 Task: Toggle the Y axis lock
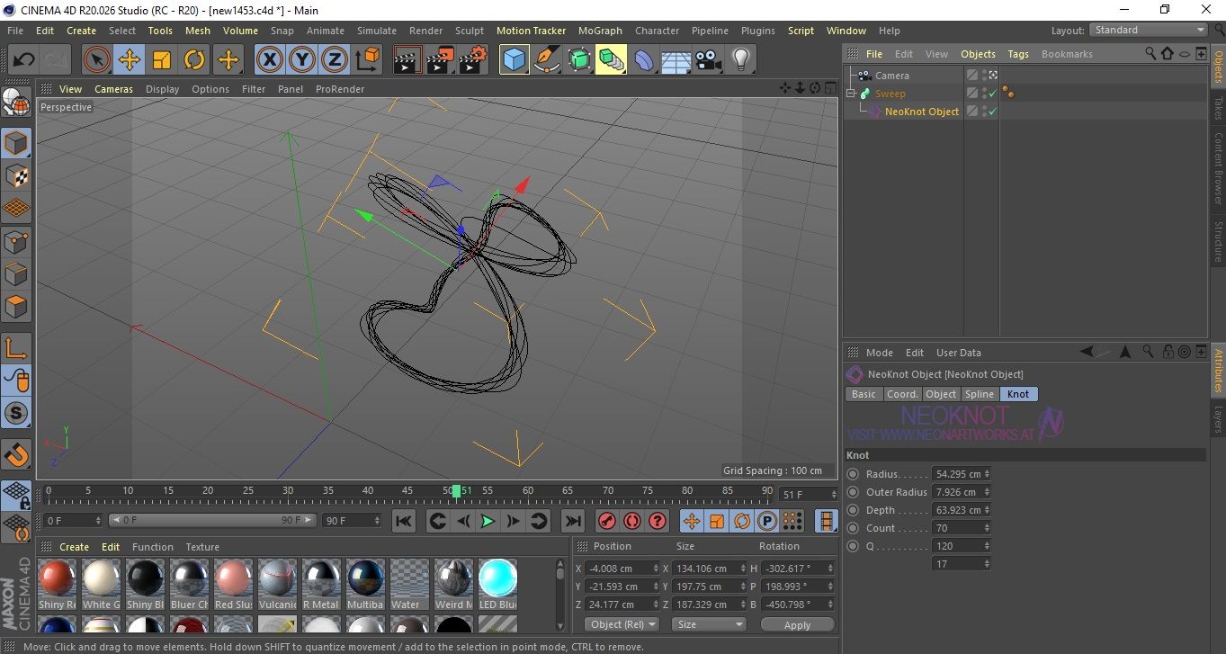pyautogui.click(x=301, y=60)
